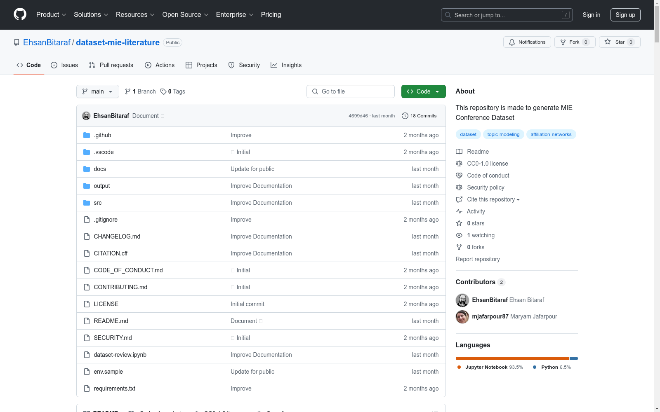The height and width of the screenshot is (412, 660).
Task: Click the Search or jump to field
Action: point(507,15)
